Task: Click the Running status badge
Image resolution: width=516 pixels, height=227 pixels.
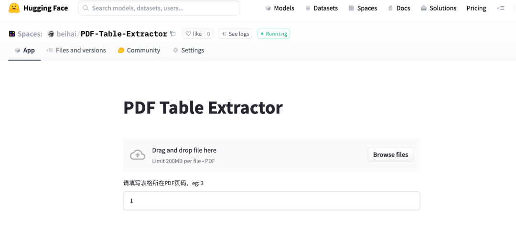Action: (x=273, y=34)
